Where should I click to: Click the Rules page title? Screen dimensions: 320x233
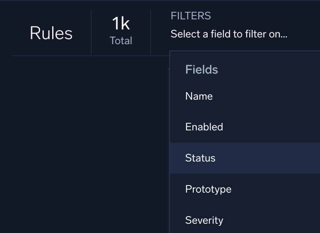51,33
